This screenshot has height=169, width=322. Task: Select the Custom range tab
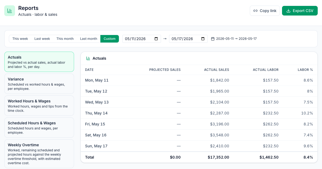pos(109,39)
